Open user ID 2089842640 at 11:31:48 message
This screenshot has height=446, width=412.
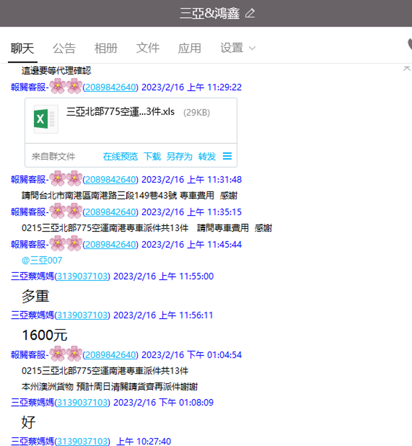[110, 179]
